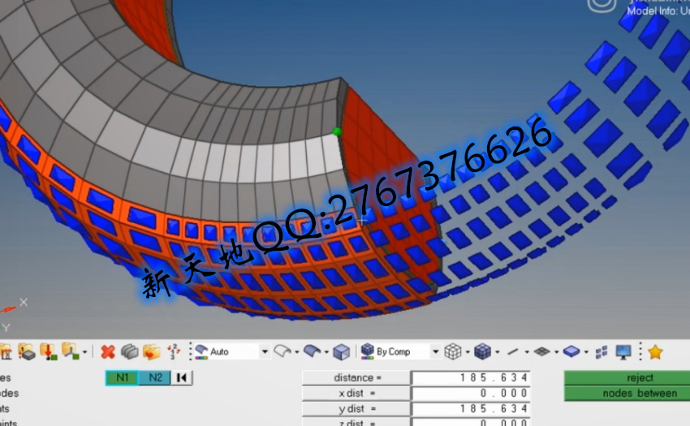The width and height of the screenshot is (690, 426).
Task: Click the orange folders organize icon
Action: [151, 351]
